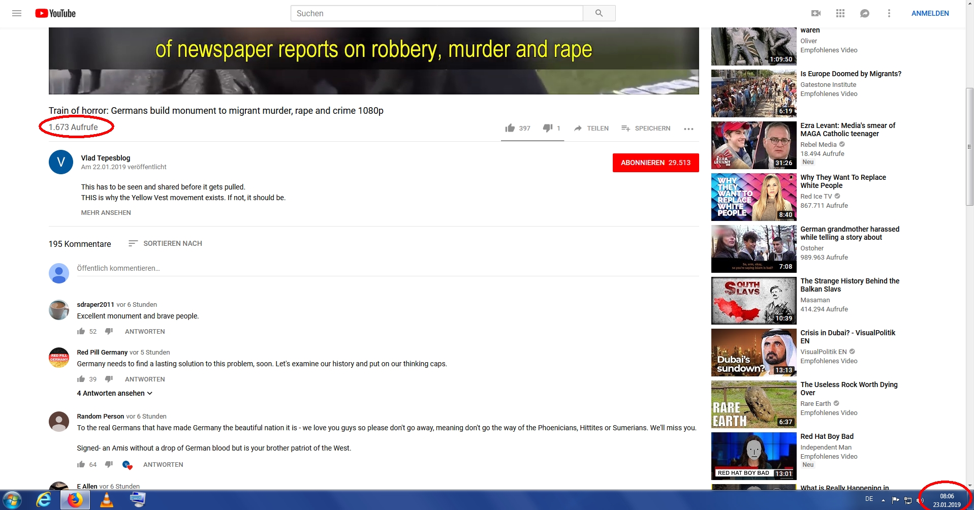Click the creator heart on Random Person's comment
Screen dimensions: 974x510
point(127,464)
